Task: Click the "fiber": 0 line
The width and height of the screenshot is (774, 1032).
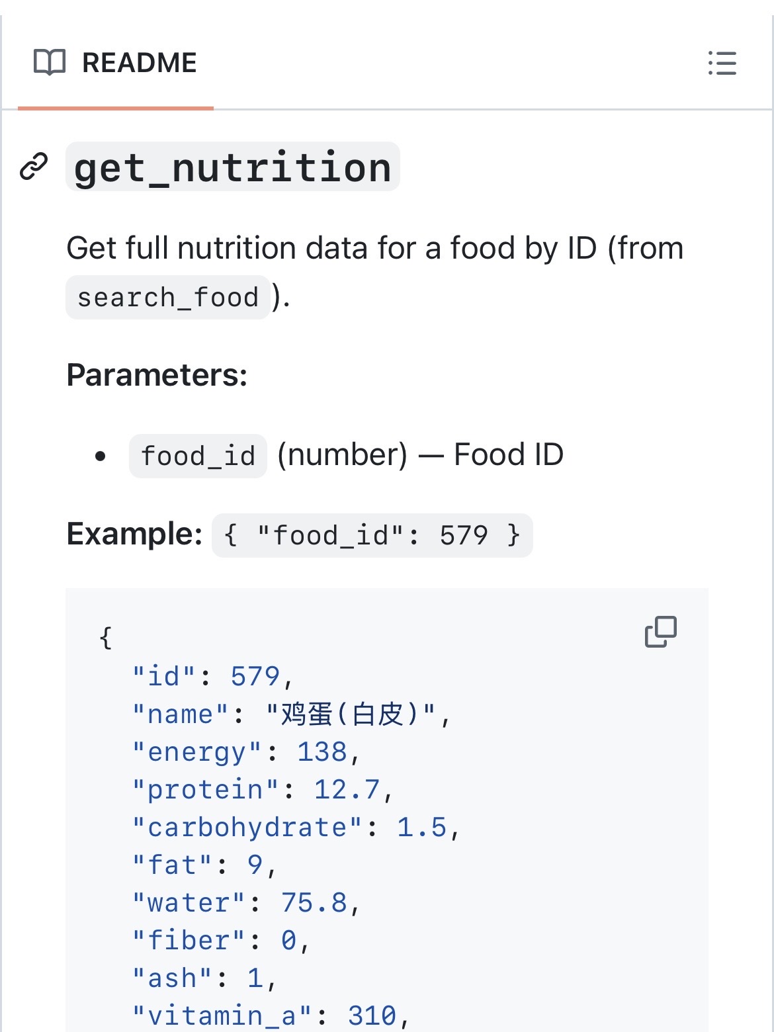Action: pos(220,941)
